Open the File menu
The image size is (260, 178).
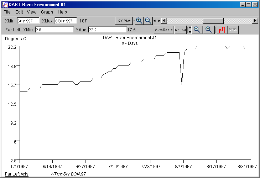7,12
